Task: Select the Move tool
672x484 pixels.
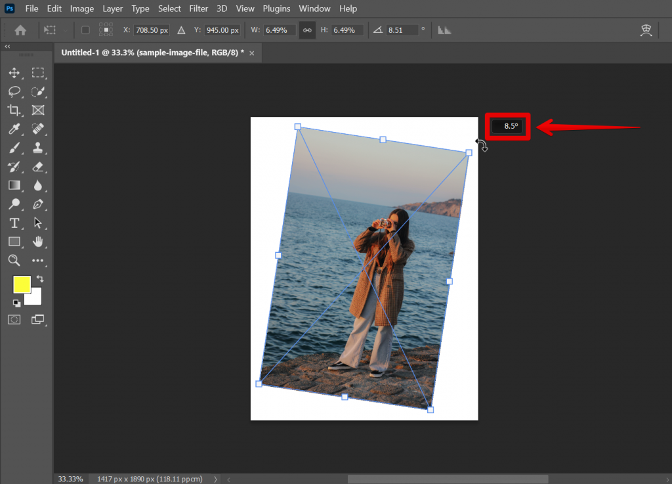Action: click(x=14, y=73)
